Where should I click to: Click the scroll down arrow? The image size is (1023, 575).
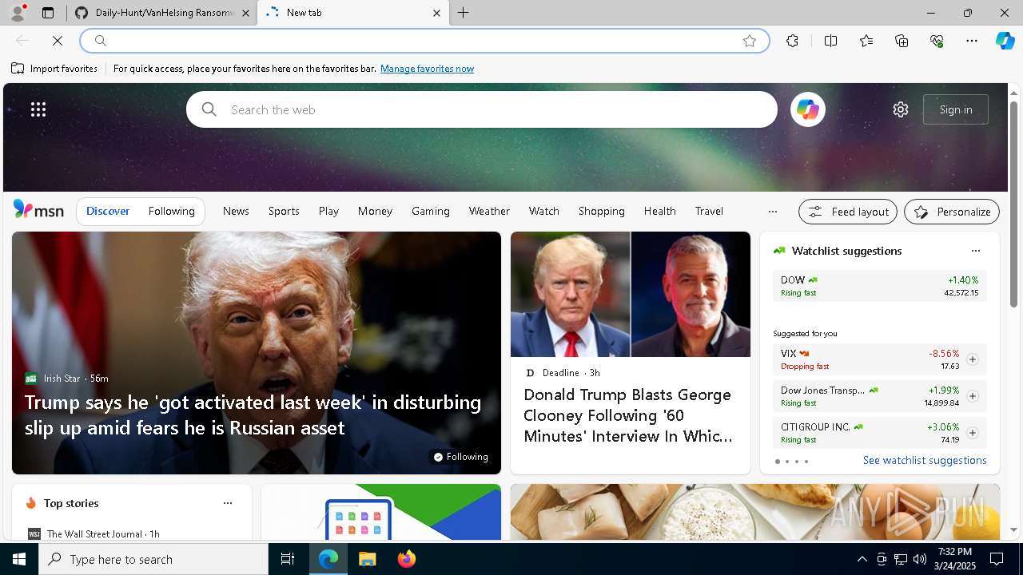pyautogui.click(x=1013, y=529)
